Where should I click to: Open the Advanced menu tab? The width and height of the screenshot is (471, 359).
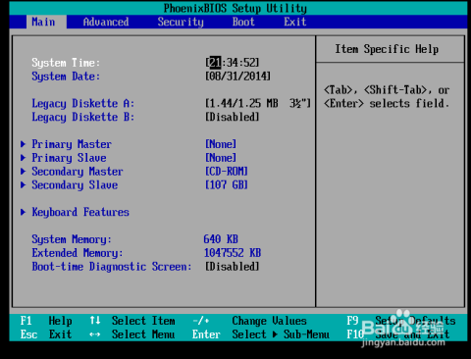click(x=106, y=22)
